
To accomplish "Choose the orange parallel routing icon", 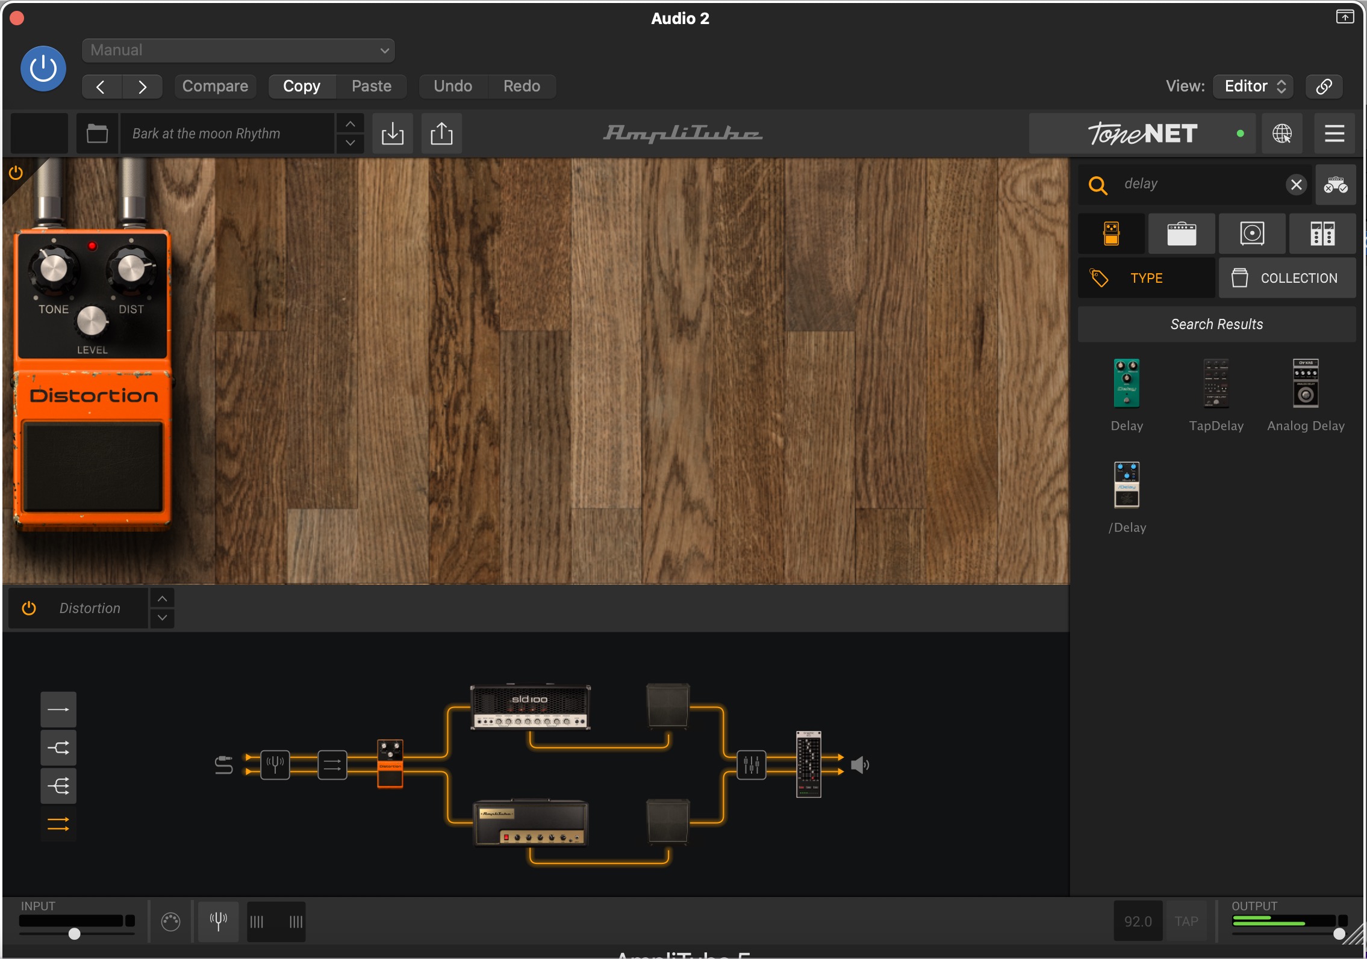I will click(x=58, y=824).
